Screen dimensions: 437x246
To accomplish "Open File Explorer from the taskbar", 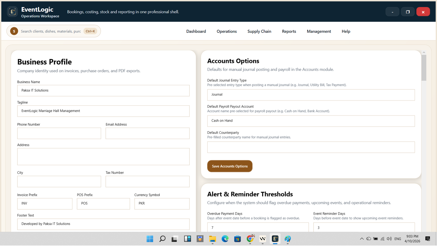I will 212,239.
